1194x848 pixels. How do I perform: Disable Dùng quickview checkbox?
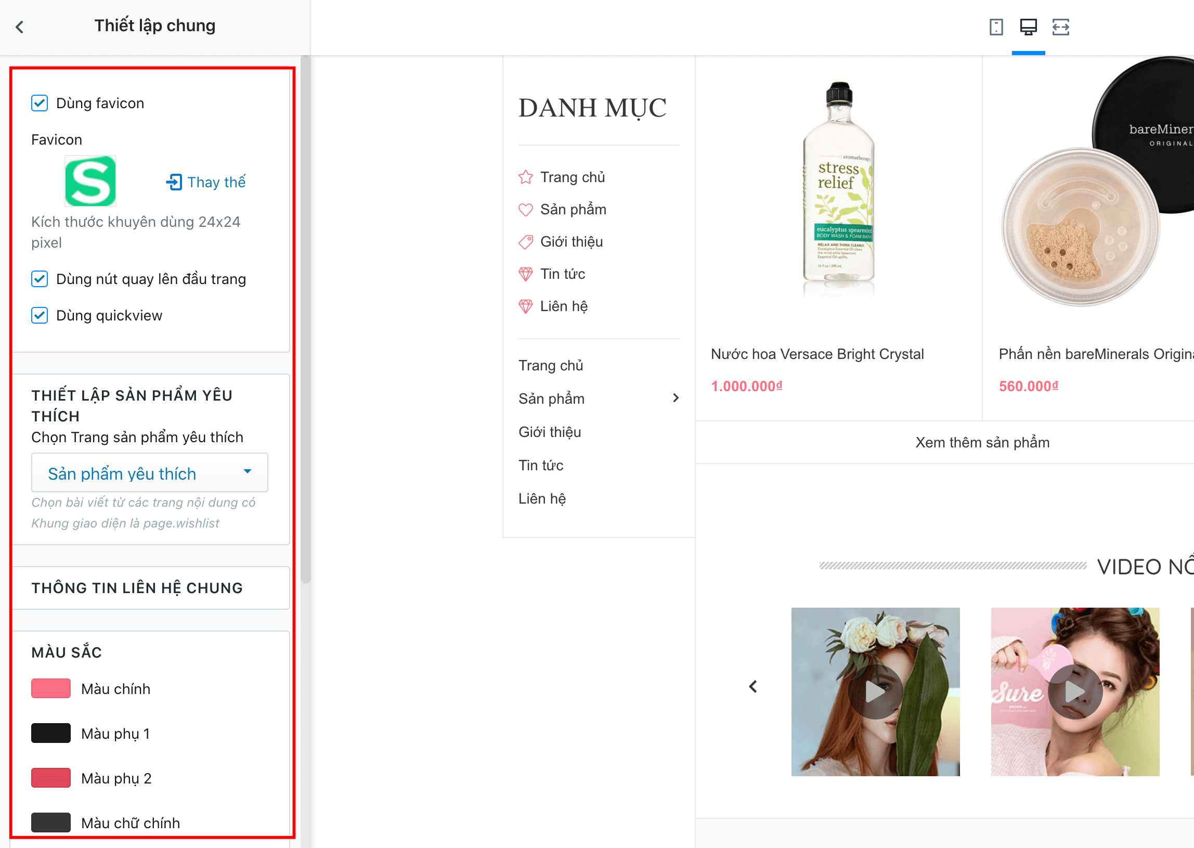tap(40, 316)
